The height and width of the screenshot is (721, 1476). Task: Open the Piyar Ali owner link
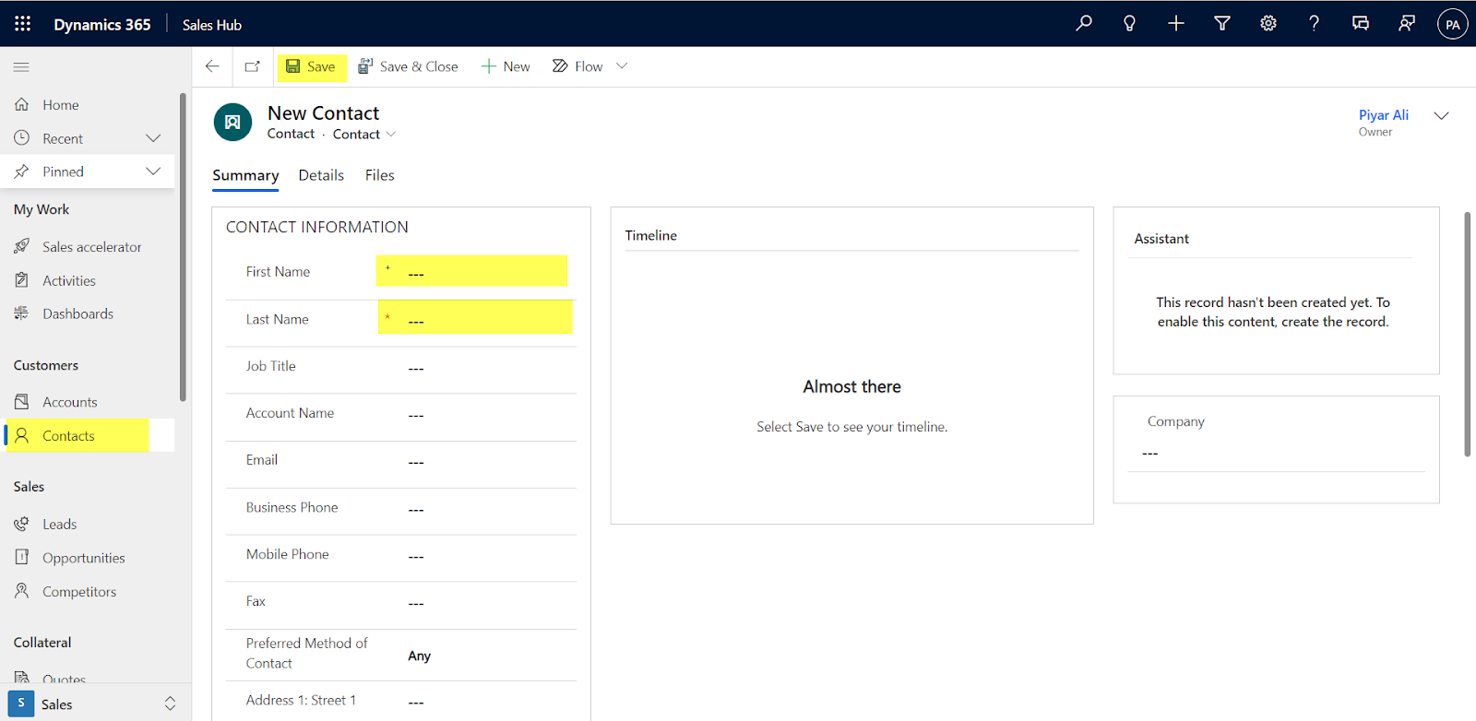[x=1383, y=115]
